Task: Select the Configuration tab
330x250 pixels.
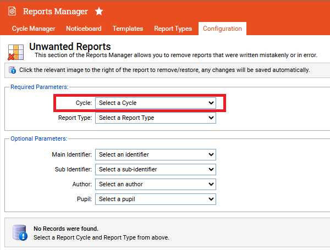Action: pos(222,29)
